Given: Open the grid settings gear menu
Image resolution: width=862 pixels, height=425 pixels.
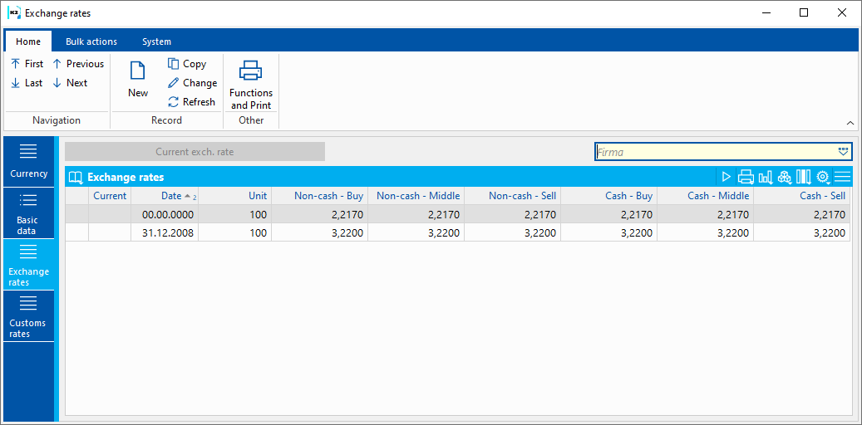Looking at the screenshot, I should tap(823, 177).
